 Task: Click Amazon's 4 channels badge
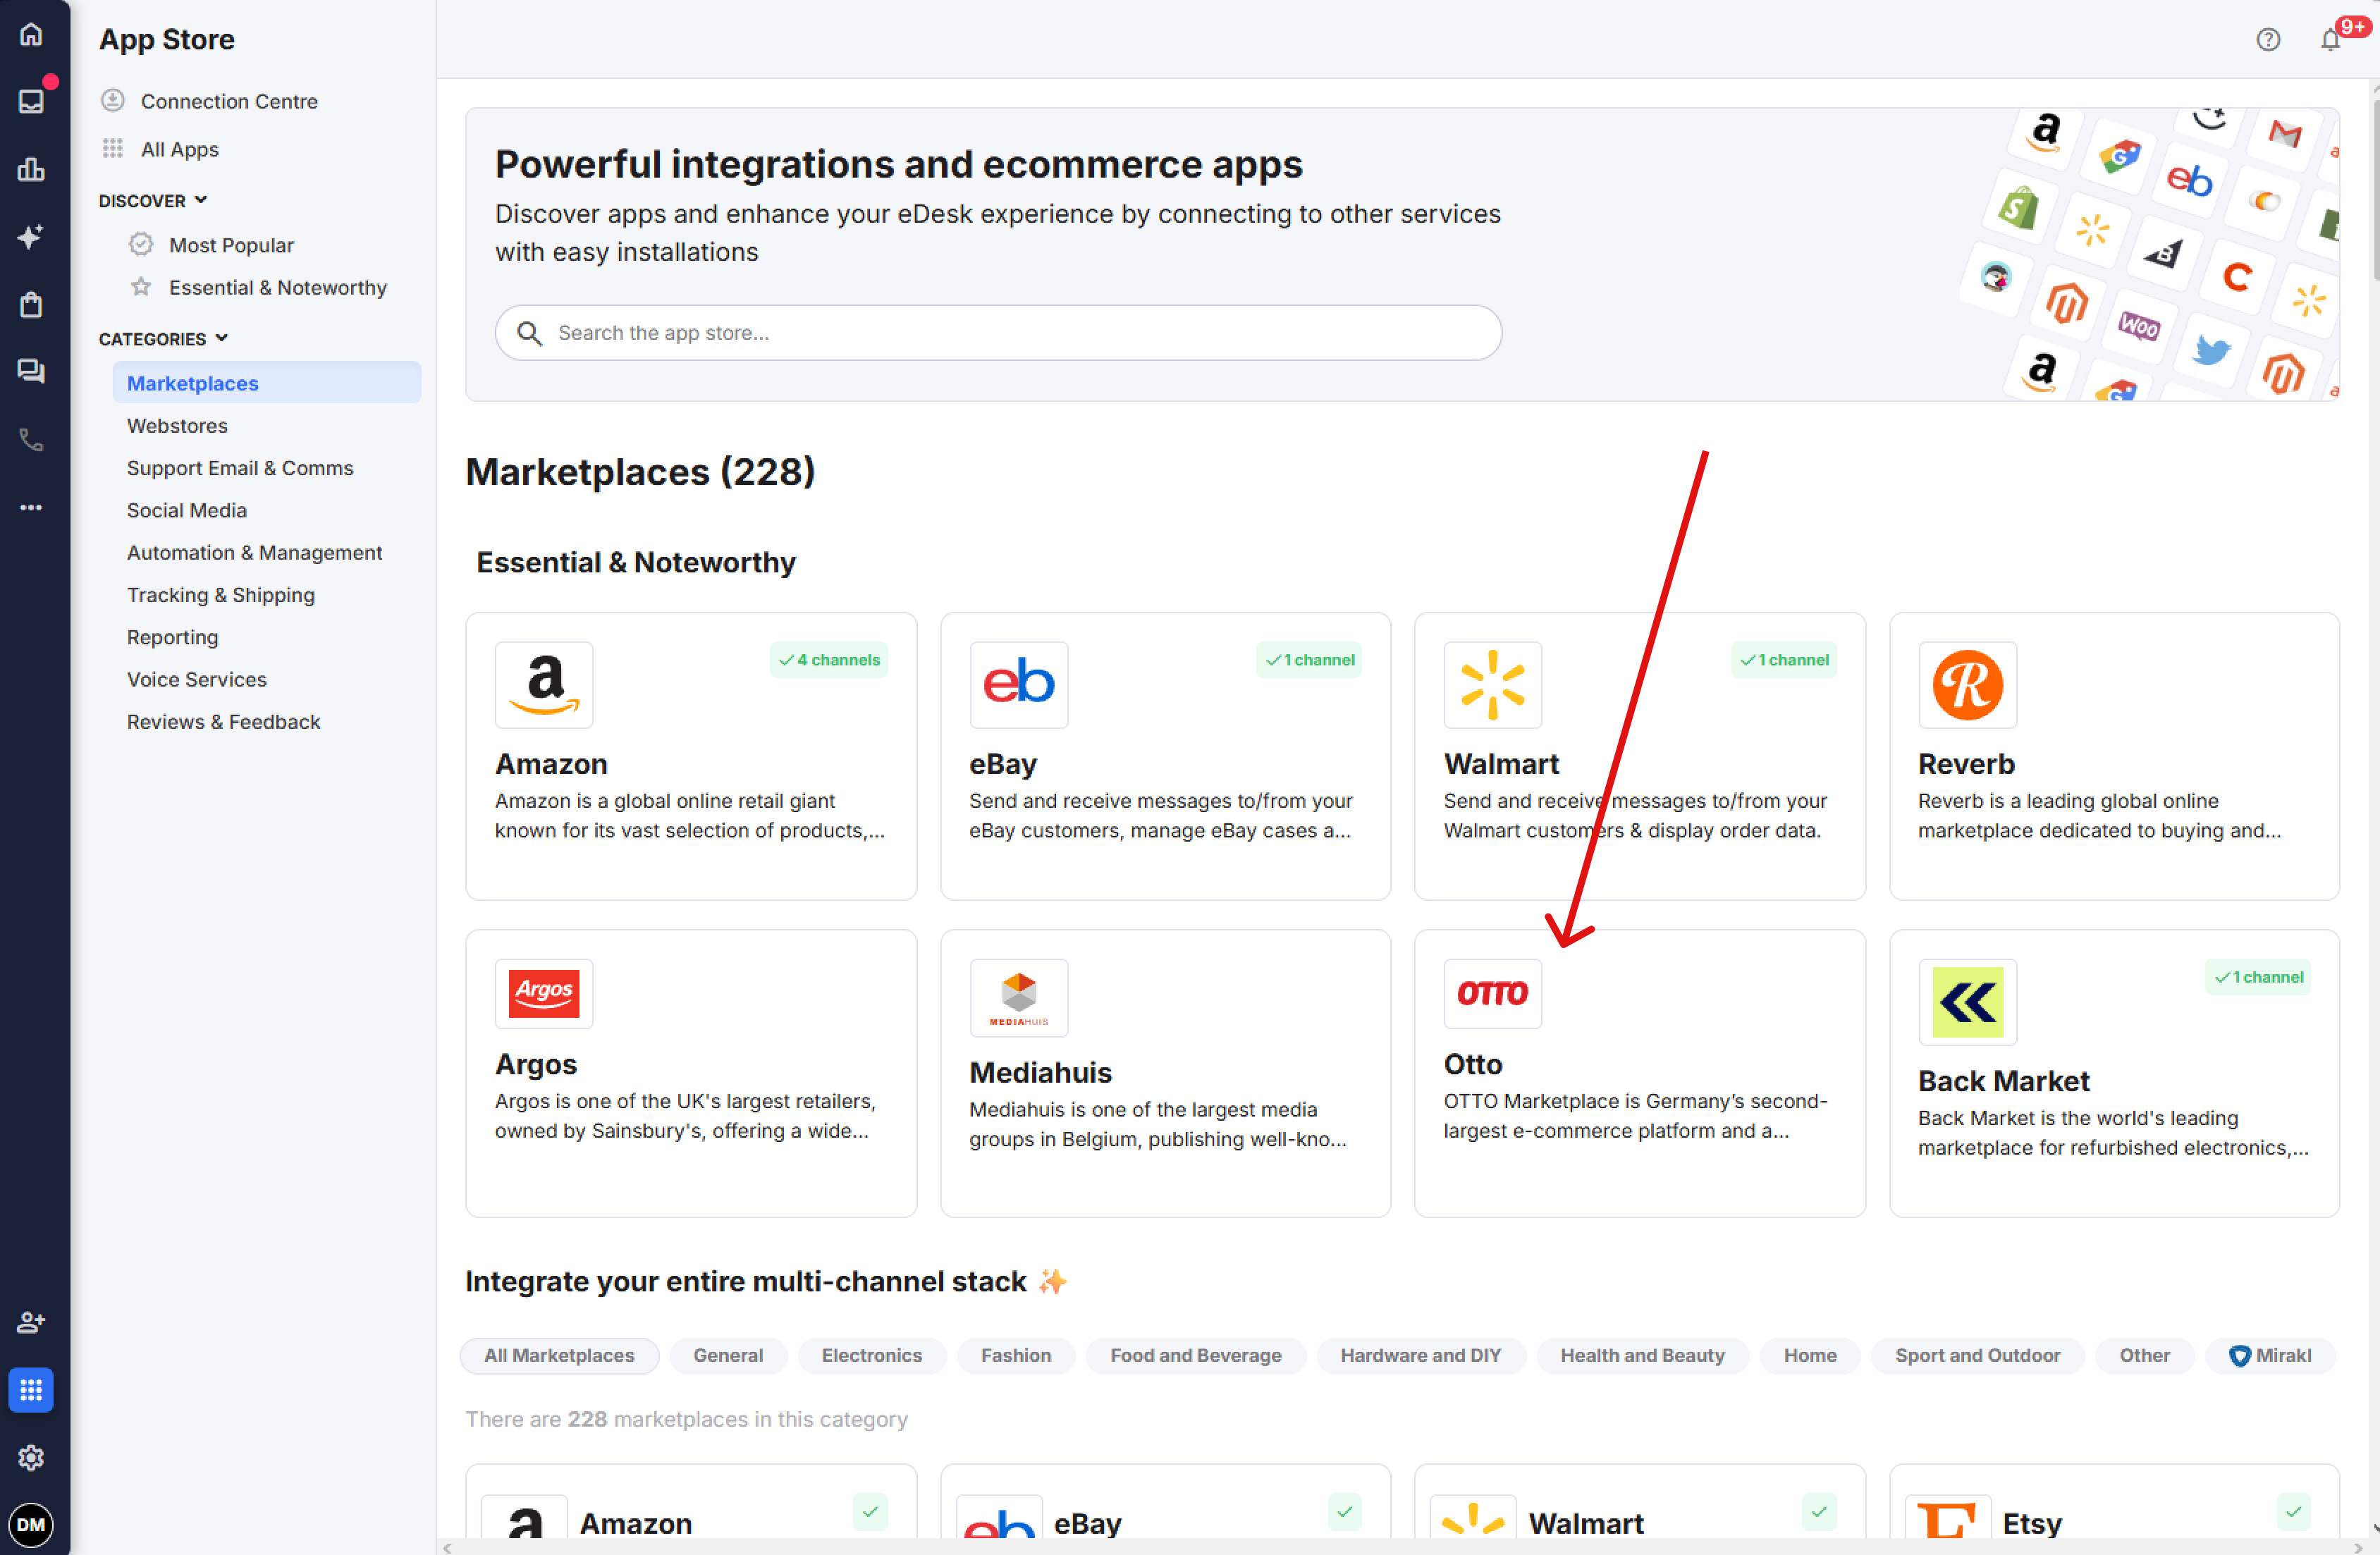point(829,660)
